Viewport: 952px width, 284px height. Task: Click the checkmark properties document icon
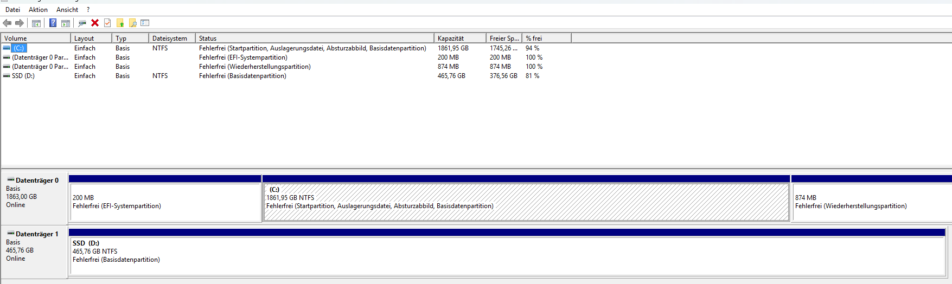pos(107,23)
